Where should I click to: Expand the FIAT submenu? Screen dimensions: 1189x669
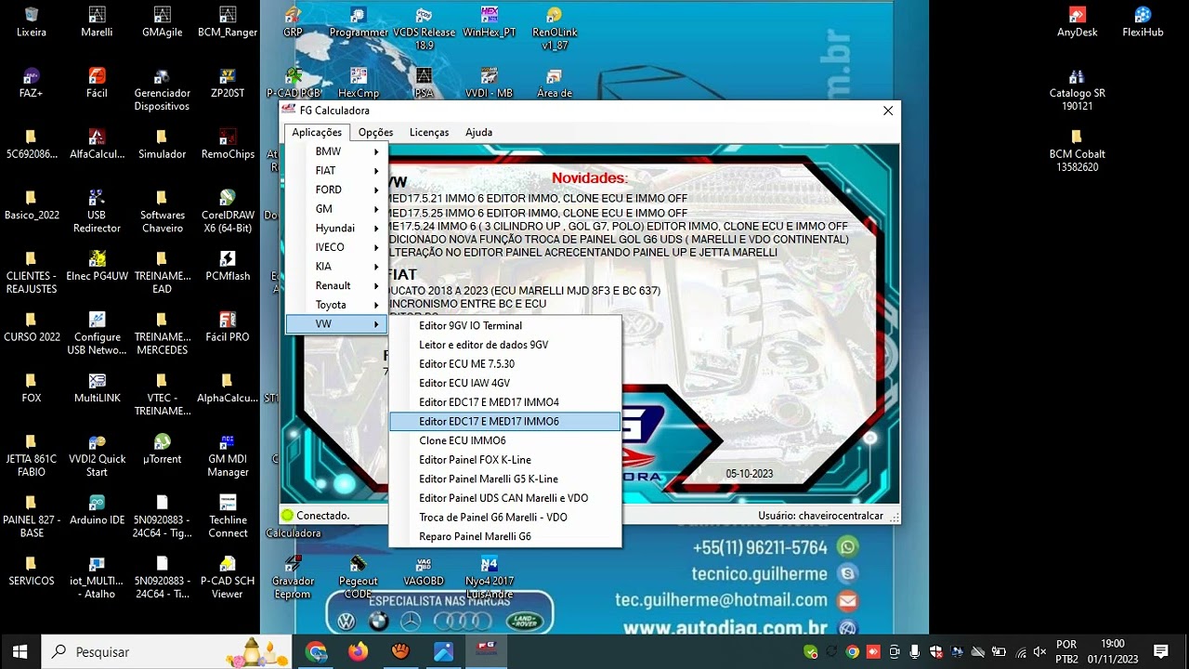tap(337, 171)
